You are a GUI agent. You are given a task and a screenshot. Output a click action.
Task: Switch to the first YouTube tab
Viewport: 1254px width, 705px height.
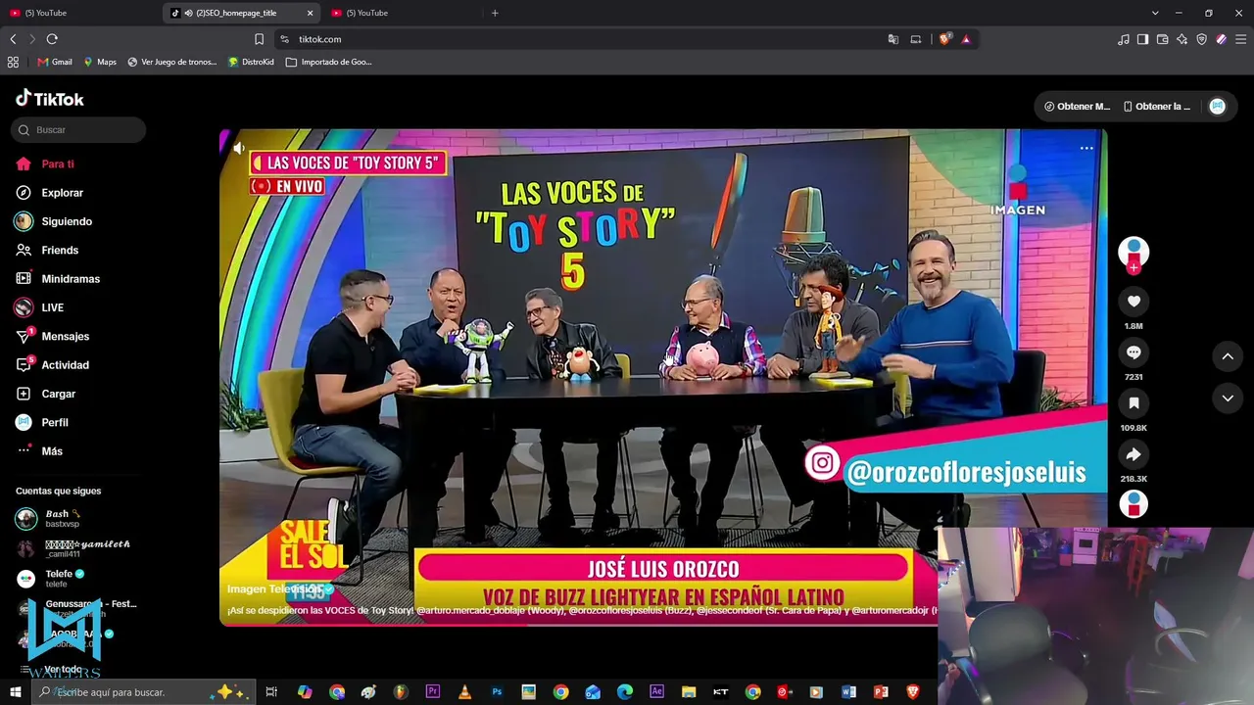click(x=78, y=13)
